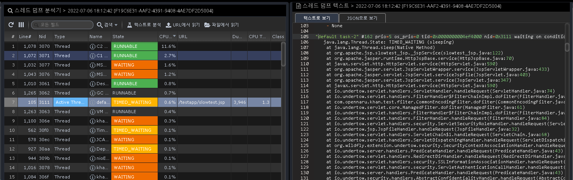Open the column chooser bars icon
The width and height of the screenshot is (573, 180).
pyautogui.click(x=21, y=25)
